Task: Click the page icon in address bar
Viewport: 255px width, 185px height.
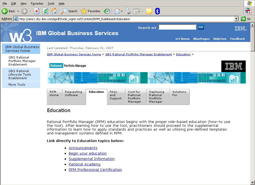Action: click(x=16, y=19)
